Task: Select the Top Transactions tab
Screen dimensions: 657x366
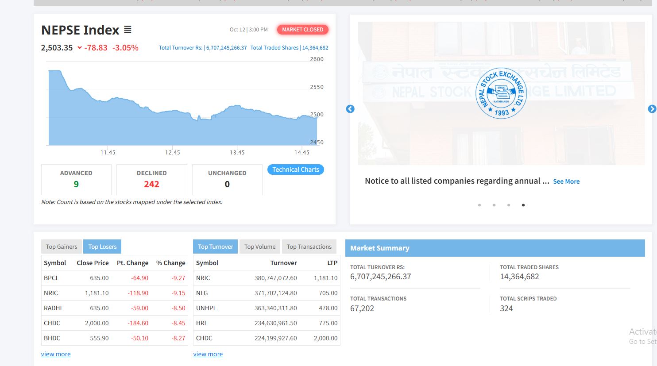Action: tap(309, 247)
